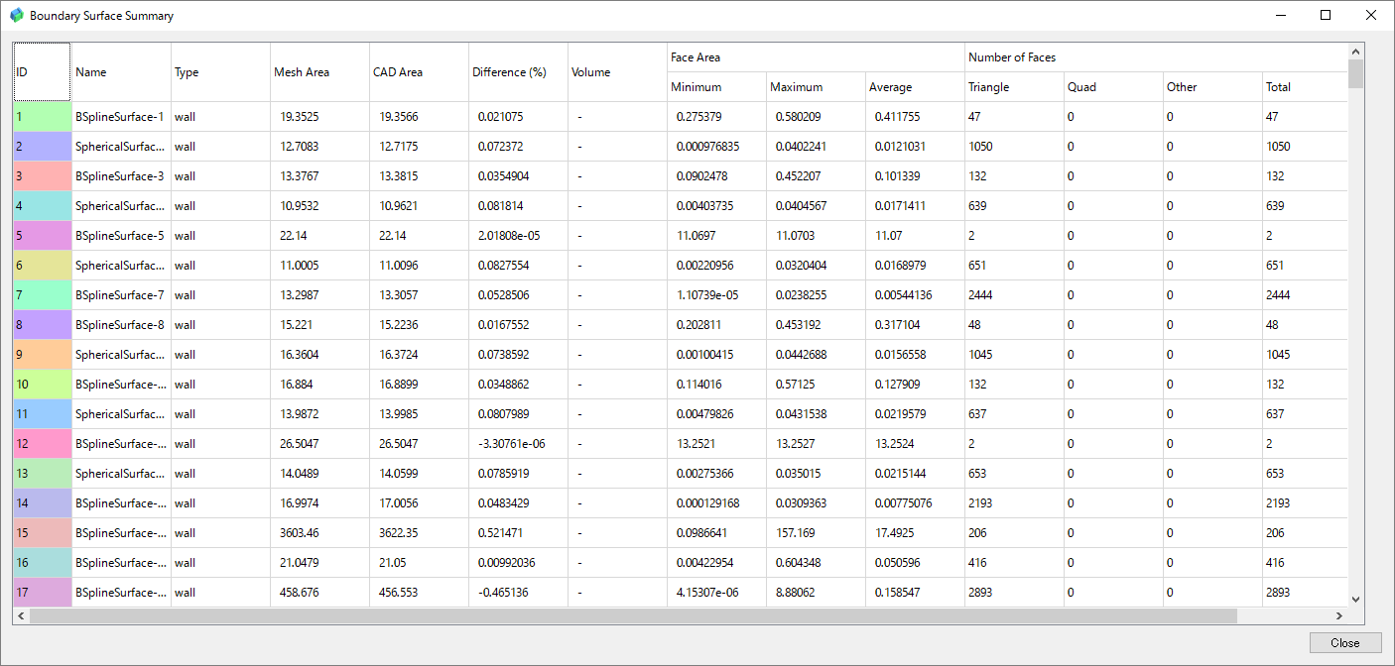Screen dimensions: 1395x666
Task: Click the CAD area value 456.553
Action: click(x=399, y=593)
